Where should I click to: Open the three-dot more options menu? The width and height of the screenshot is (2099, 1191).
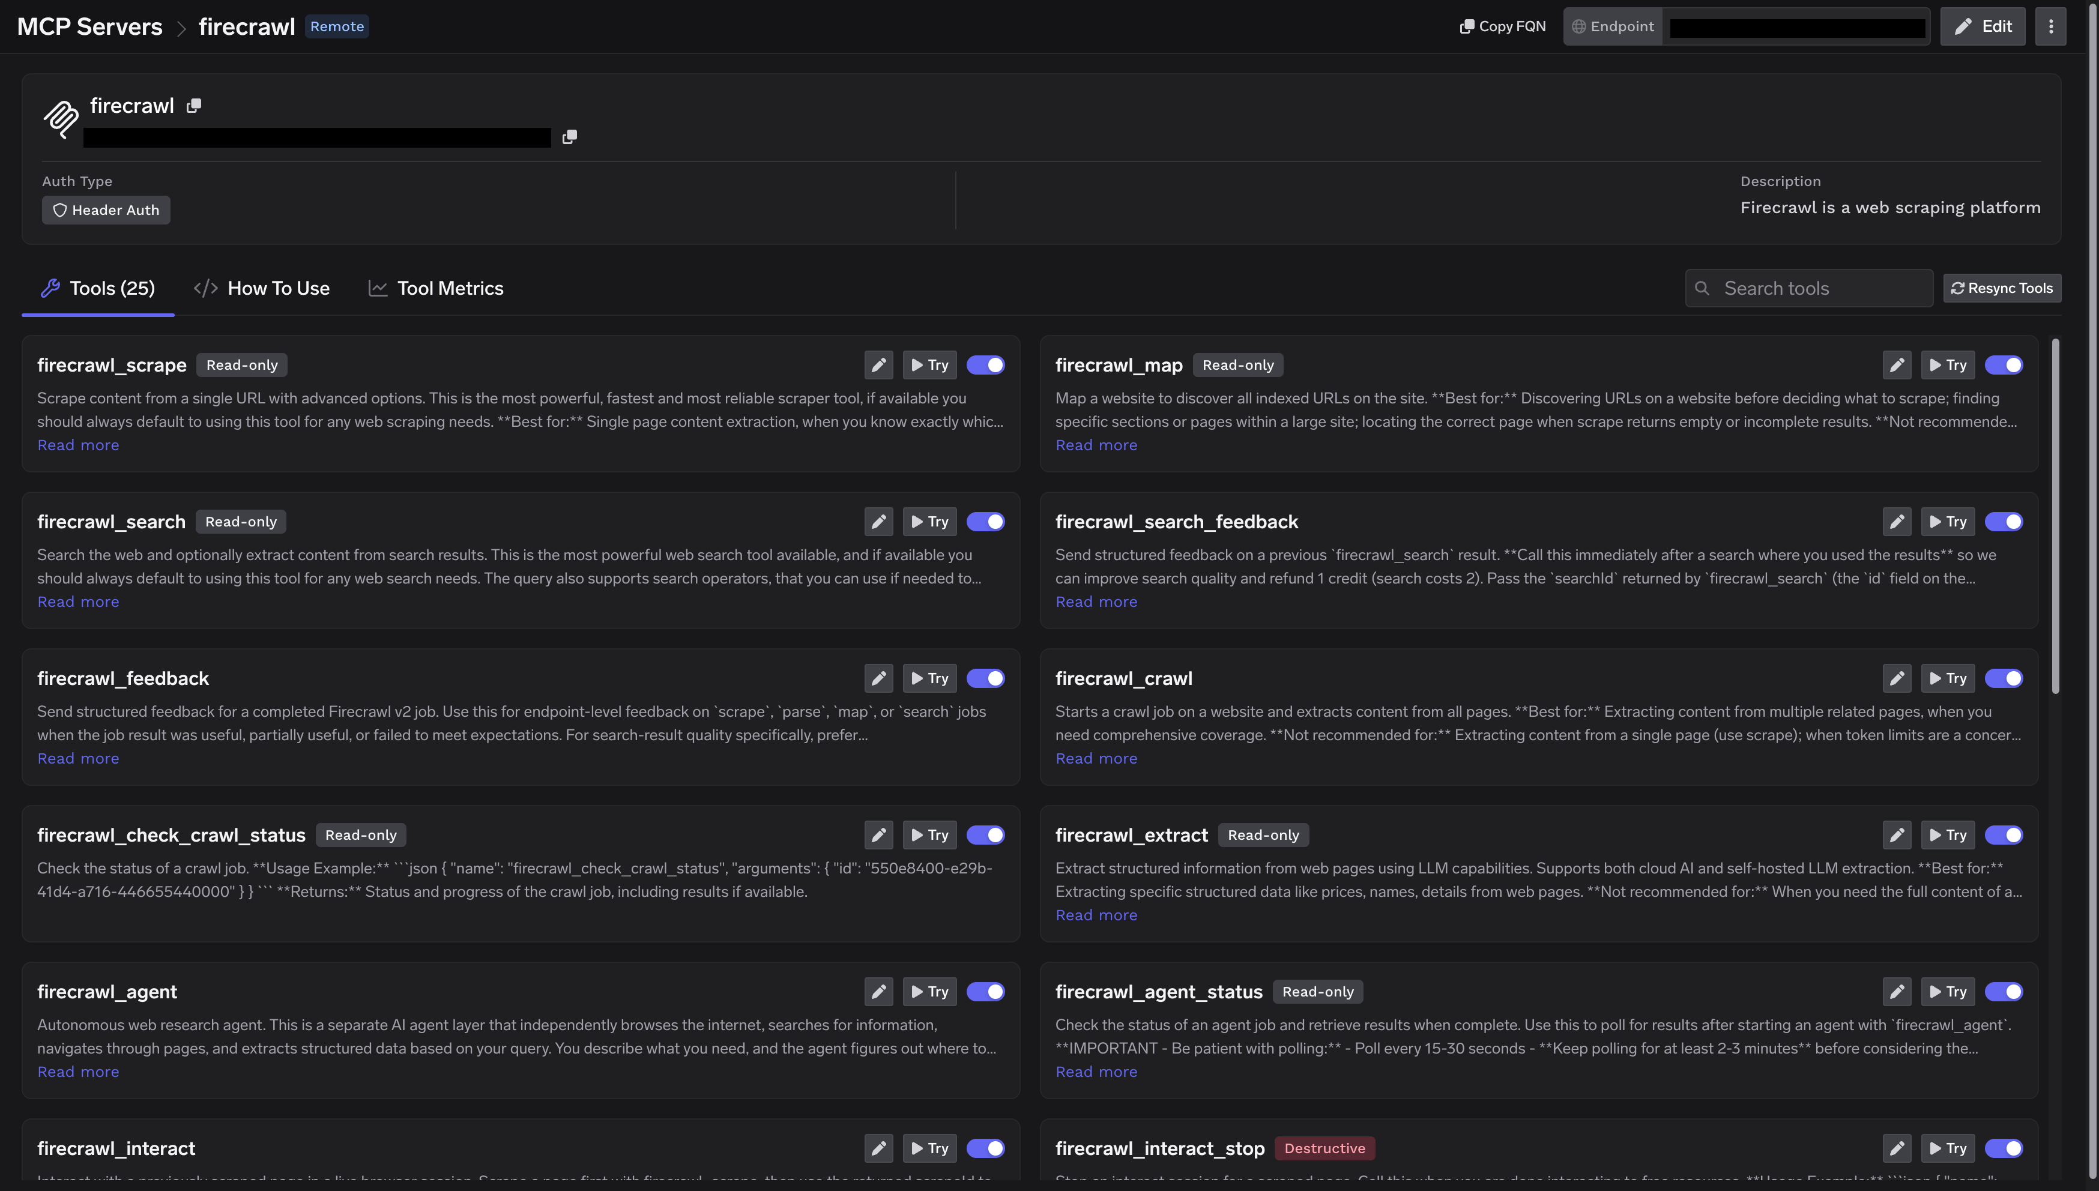pyautogui.click(x=2050, y=26)
